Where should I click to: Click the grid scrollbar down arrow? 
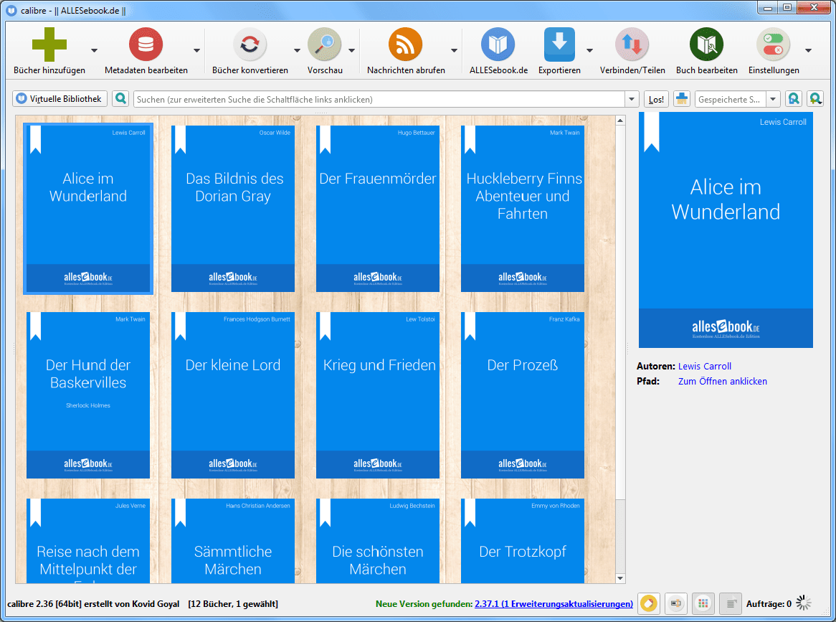coord(620,578)
